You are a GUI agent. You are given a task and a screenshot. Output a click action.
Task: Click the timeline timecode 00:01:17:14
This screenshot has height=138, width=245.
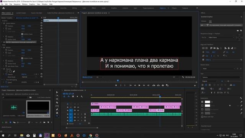[68, 94]
